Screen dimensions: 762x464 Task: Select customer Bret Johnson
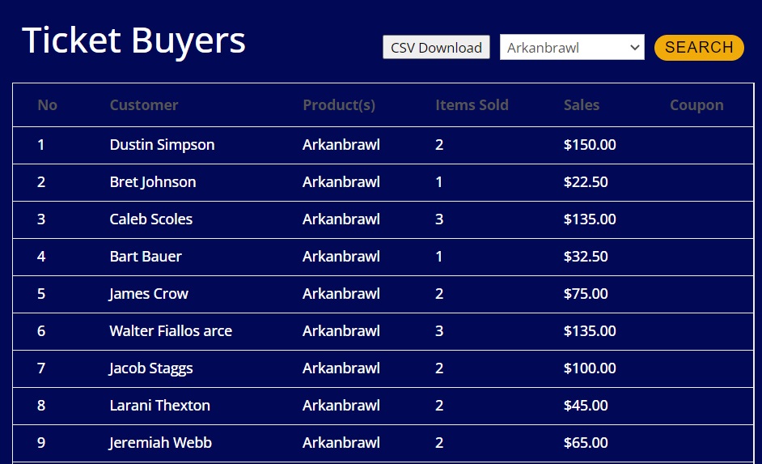(152, 182)
